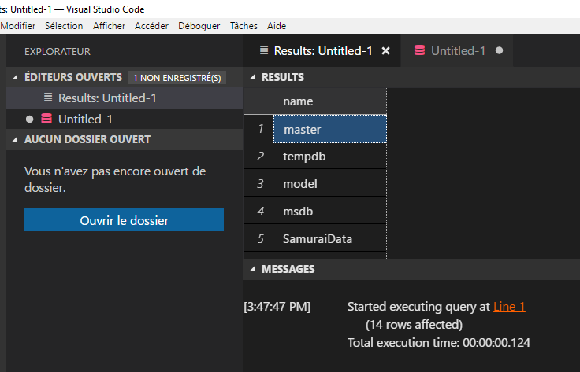
Task: Click row number 3 in results grid
Action: (258, 184)
